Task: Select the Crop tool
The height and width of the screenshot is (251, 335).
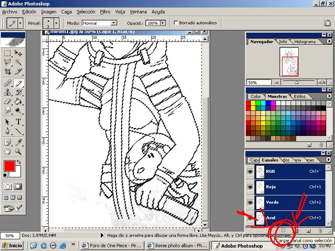Action: click(7, 71)
